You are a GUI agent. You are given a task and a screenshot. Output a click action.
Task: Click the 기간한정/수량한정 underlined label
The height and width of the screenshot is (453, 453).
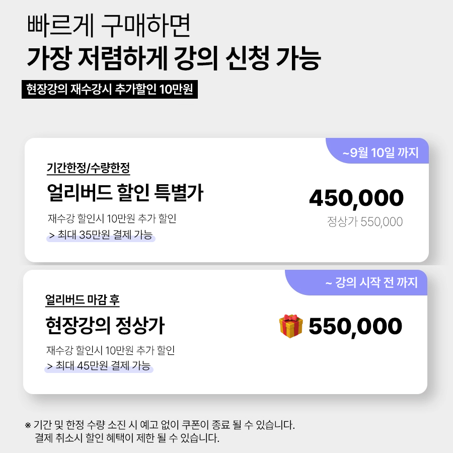pyautogui.click(x=88, y=168)
